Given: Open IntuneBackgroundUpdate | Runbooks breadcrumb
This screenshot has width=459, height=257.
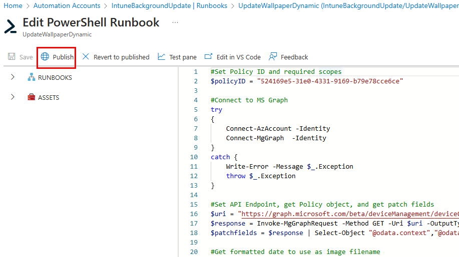Looking at the screenshot, I should [169, 6].
